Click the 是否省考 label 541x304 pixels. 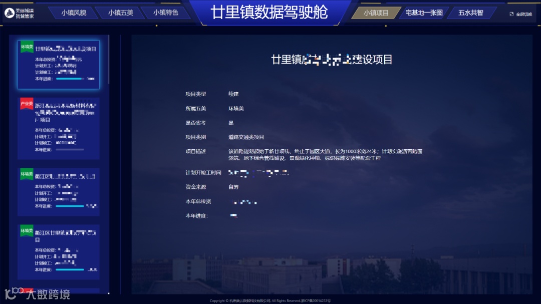(196, 123)
